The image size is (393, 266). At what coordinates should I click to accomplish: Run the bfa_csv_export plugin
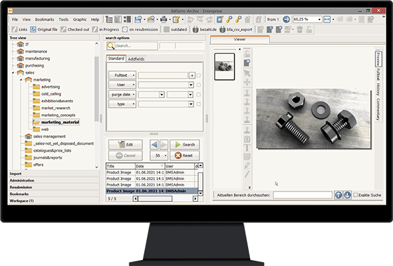tap(236, 30)
